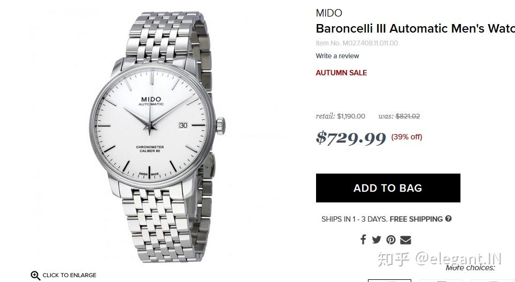Pin the watch on Pinterest
Viewport: 515px width, 282px height.
(x=391, y=240)
